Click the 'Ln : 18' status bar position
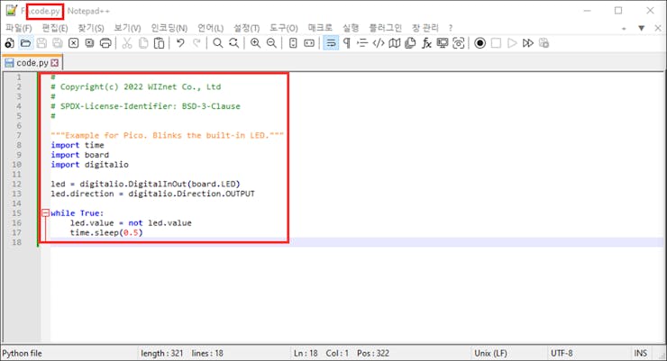Screen dimensions: 667x361 tap(306, 354)
